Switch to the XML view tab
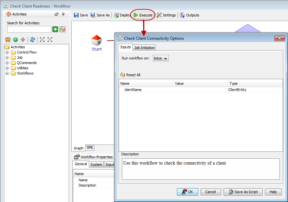The width and height of the screenshot is (288, 202). pos(90,148)
